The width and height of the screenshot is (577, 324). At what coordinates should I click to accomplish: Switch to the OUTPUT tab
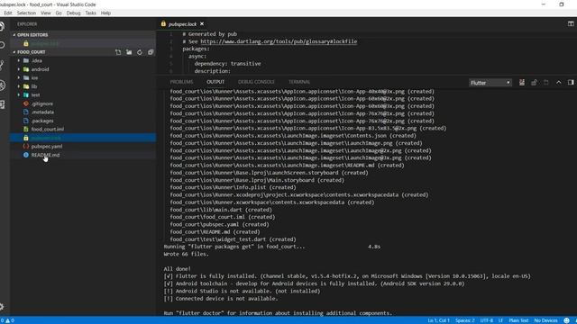click(215, 82)
